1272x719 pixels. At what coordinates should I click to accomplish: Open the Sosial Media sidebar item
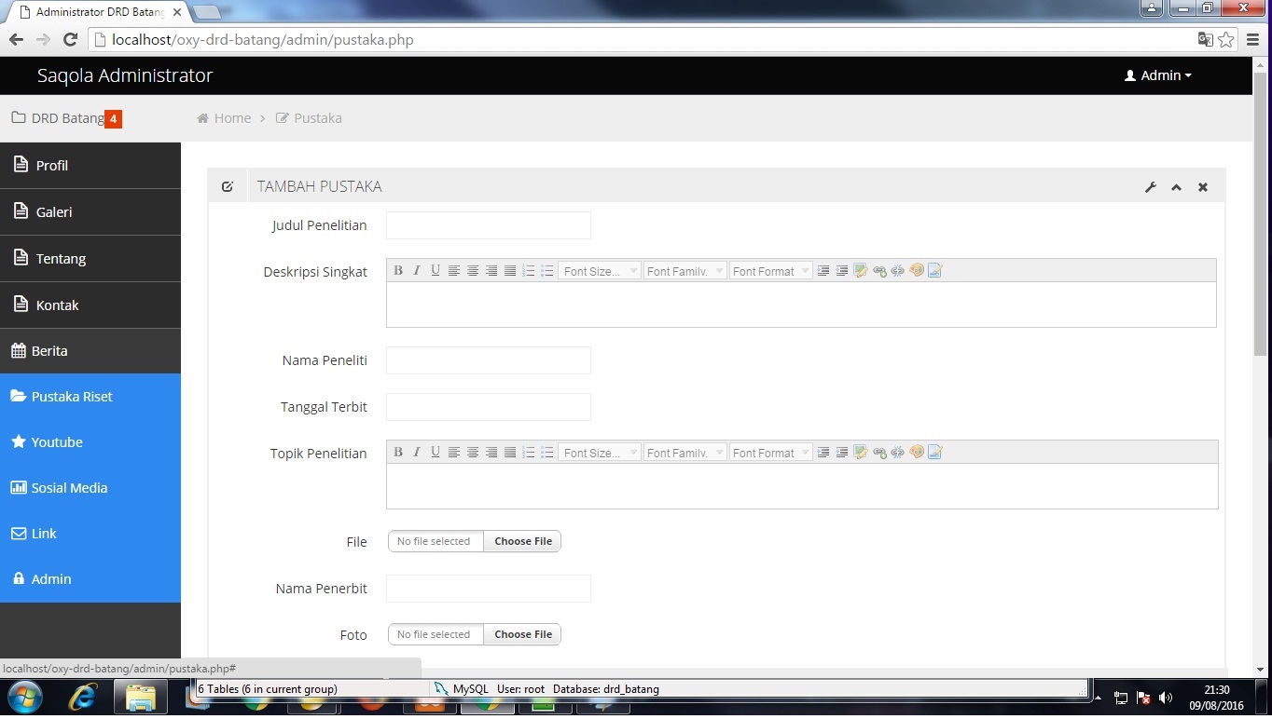[x=90, y=488]
